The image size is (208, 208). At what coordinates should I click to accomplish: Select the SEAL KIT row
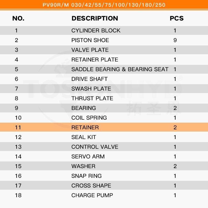point(104,137)
